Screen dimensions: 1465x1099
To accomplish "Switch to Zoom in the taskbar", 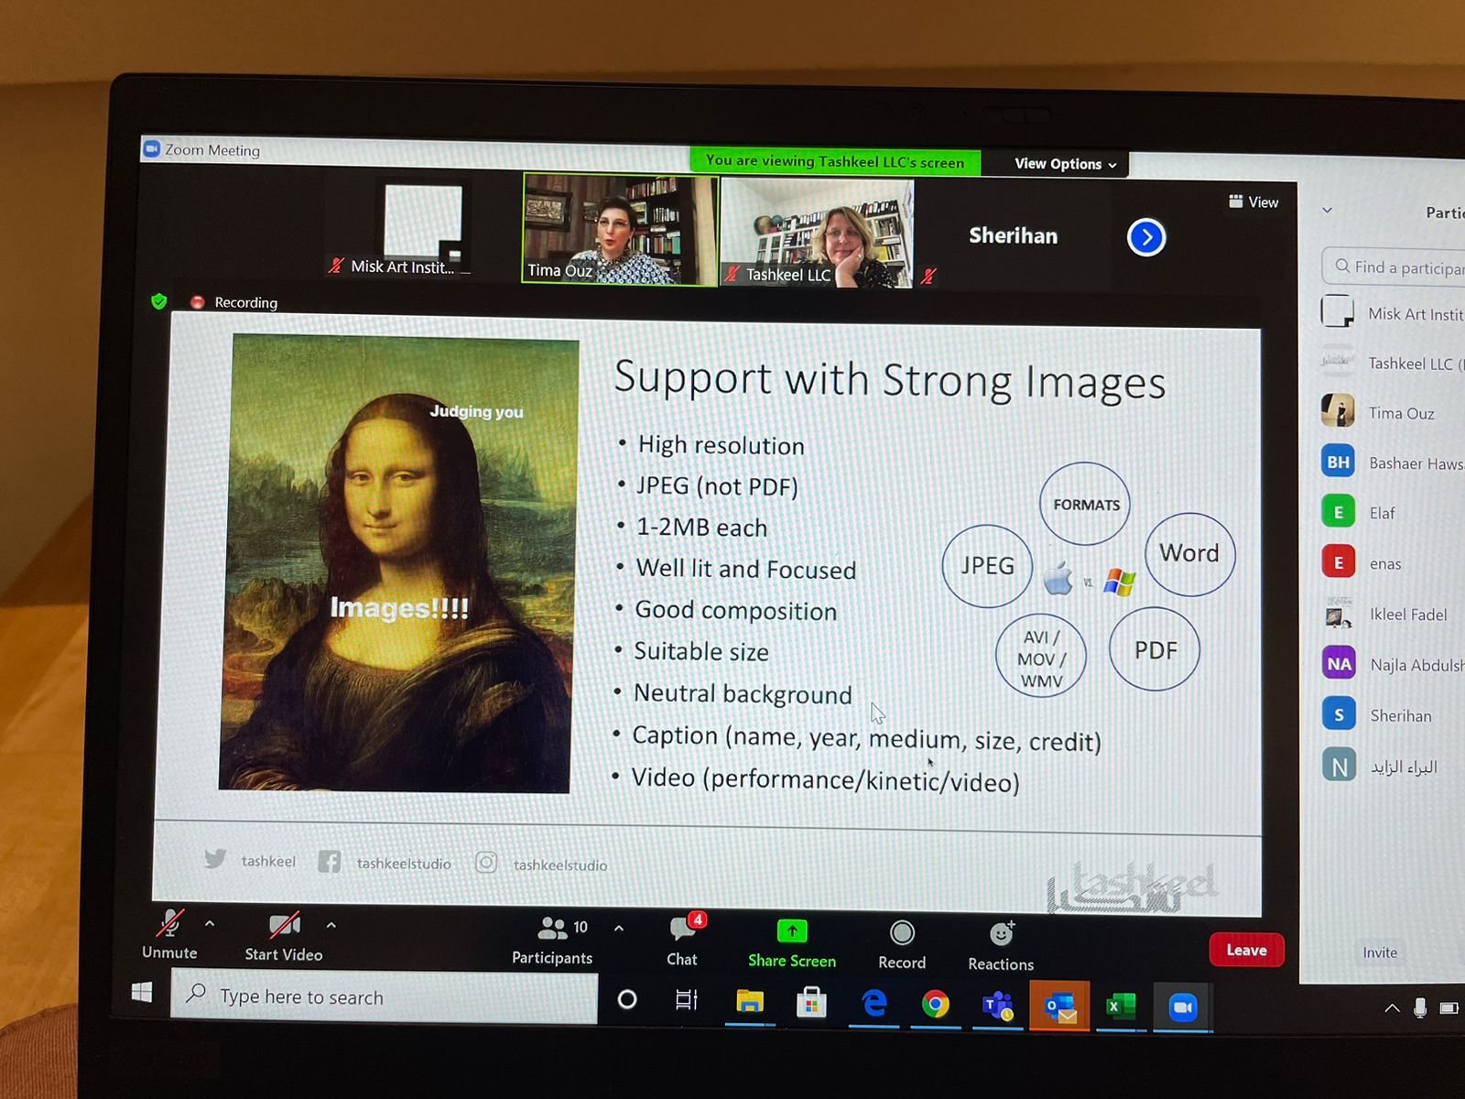I will (x=1182, y=1008).
